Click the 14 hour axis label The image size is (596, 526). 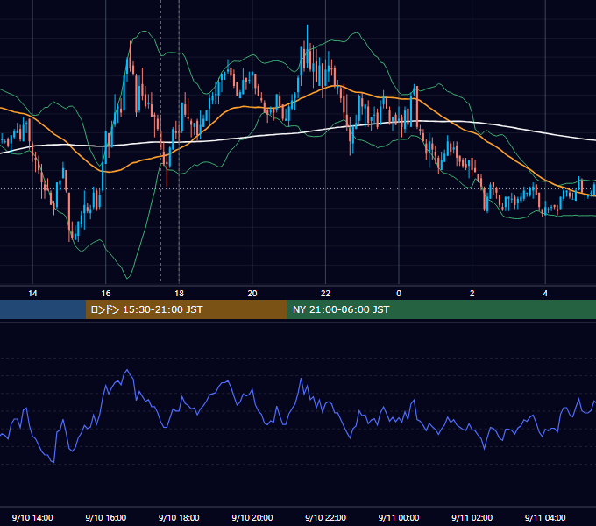click(x=32, y=294)
